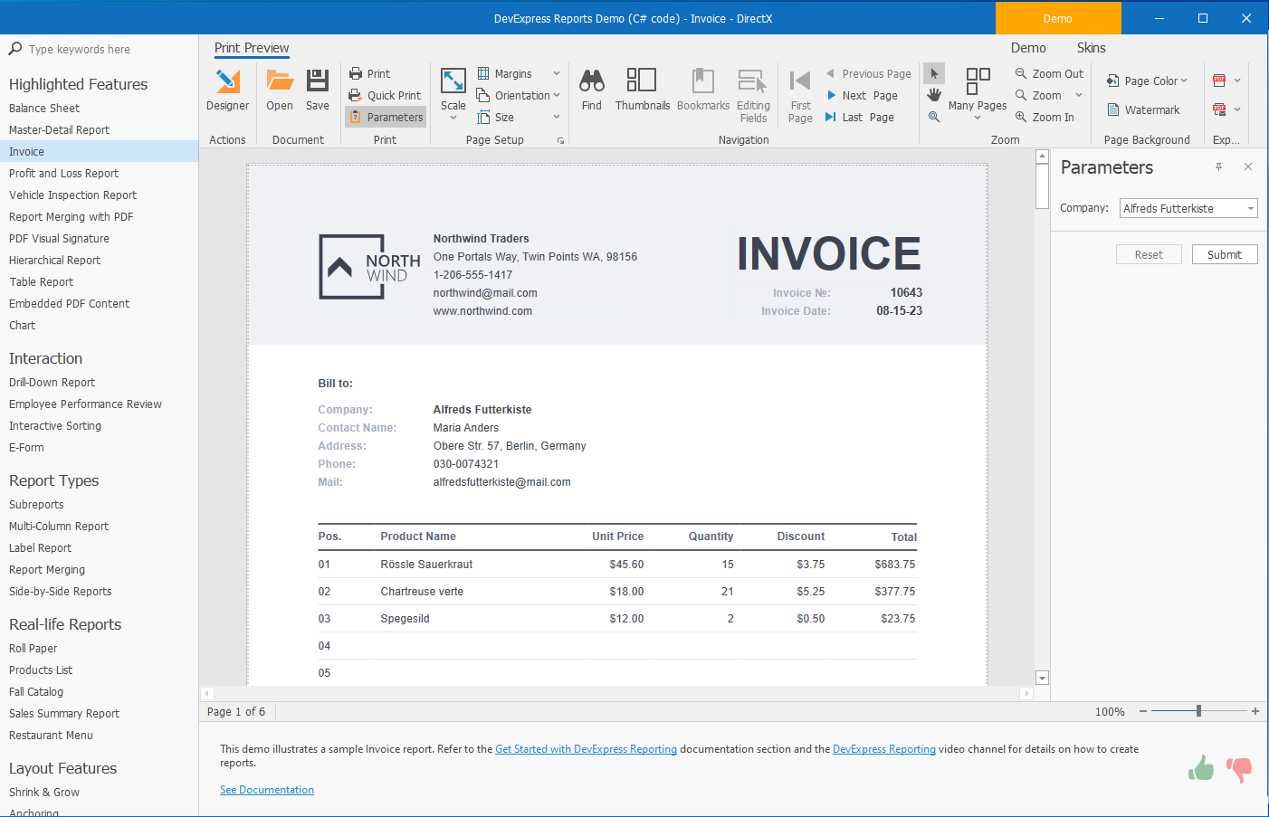Toggle the Thumbnails pane

pyautogui.click(x=643, y=90)
